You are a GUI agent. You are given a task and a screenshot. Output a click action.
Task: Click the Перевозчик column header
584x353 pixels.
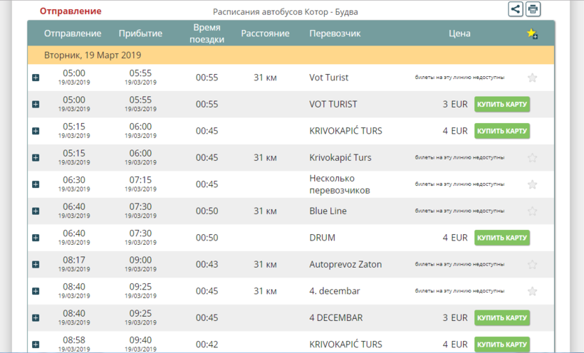pyautogui.click(x=335, y=33)
